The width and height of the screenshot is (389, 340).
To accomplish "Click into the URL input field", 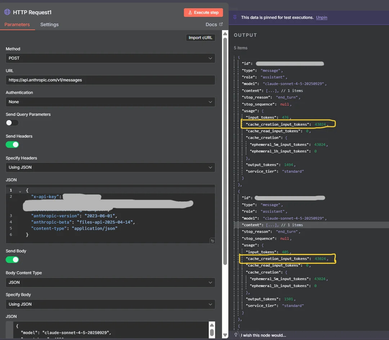I will (x=110, y=80).
